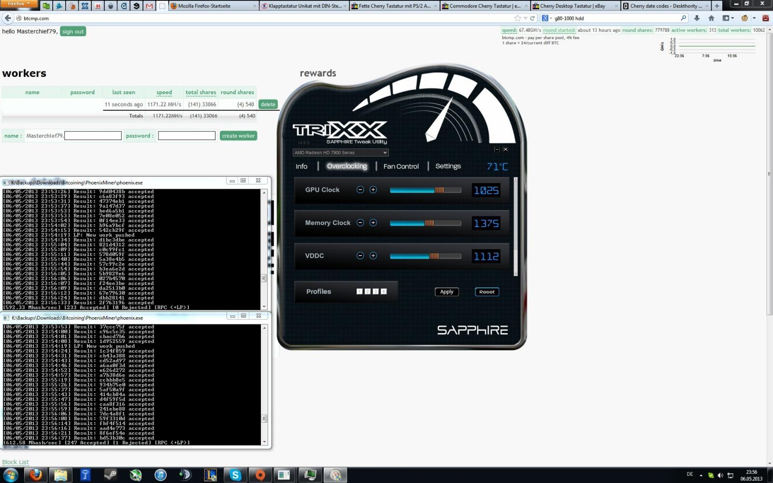Open iTunes from the taskbar
Viewport: 773px width, 483px height.
[160, 475]
